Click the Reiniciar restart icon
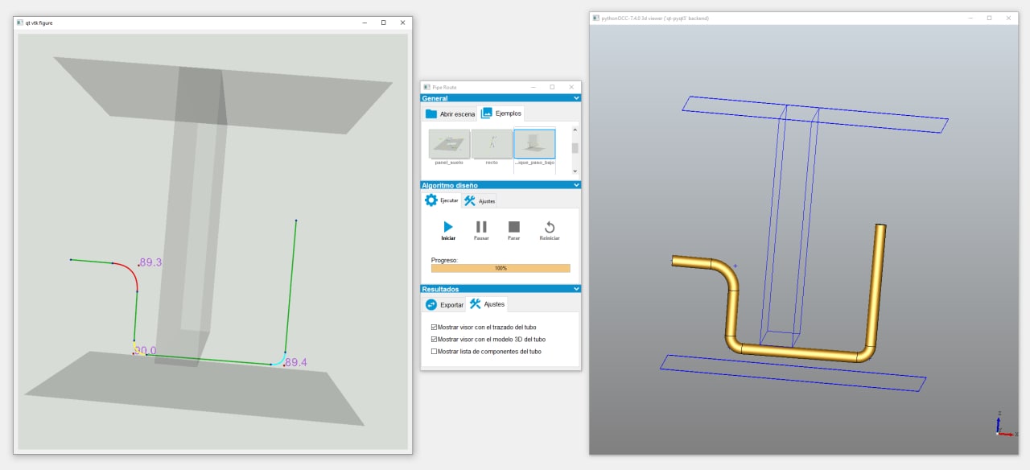 point(550,227)
